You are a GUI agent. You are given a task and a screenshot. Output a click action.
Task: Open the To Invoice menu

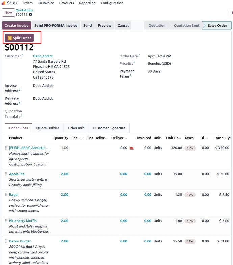(46, 3)
